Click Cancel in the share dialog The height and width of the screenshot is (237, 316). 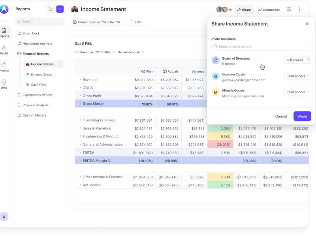[281, 116]
